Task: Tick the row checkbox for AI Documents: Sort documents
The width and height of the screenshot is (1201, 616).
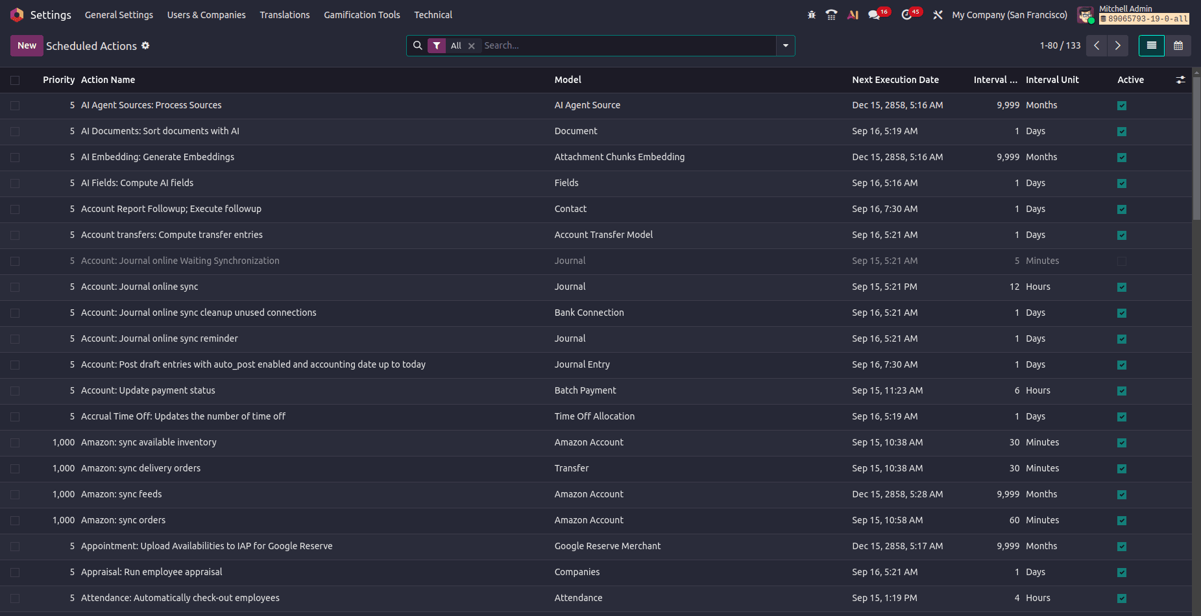Action: tap(15, 132)
